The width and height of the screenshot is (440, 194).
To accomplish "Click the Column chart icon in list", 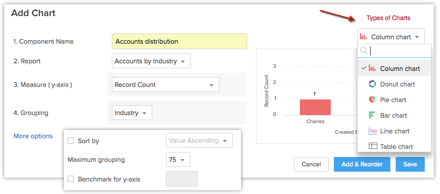I will [372, 69].
